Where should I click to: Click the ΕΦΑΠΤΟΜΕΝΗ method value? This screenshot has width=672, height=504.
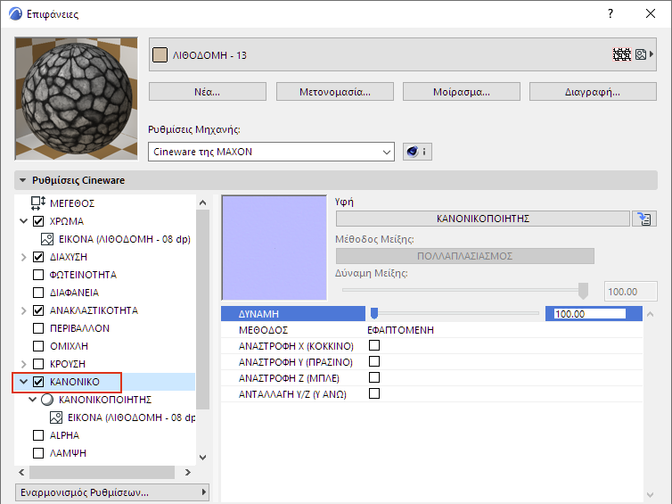pyautogui.click(x=400, y=330)
